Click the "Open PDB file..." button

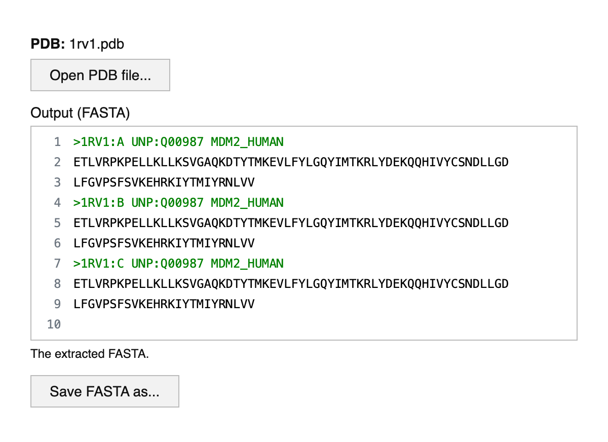click(x=100, y=76)
